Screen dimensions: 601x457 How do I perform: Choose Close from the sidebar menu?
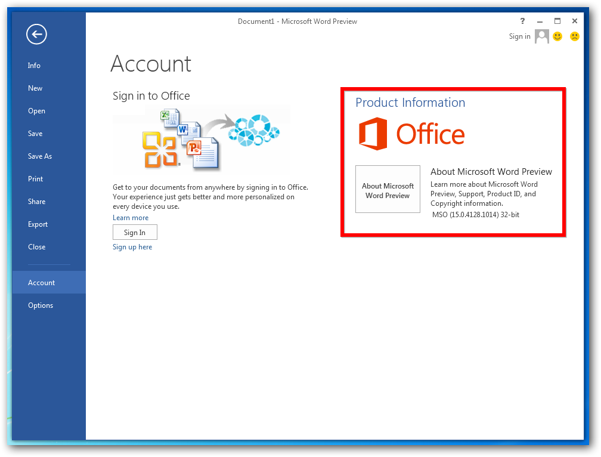click(x=49, y=247)
